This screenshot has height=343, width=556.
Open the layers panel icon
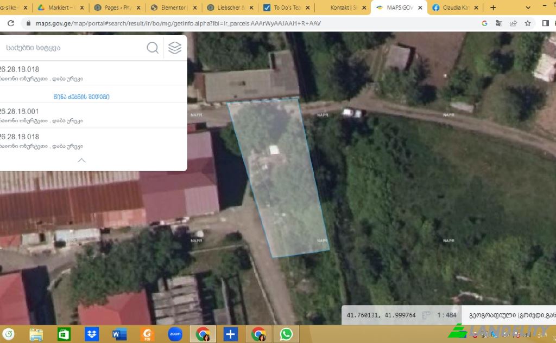(174, 47)
